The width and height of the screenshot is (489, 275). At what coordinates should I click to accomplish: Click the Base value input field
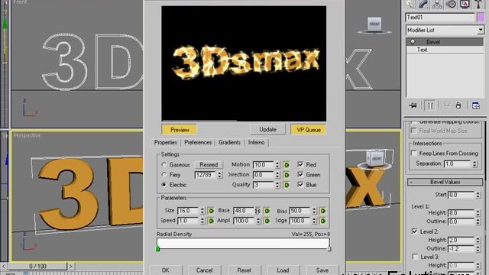pos(244,211)
